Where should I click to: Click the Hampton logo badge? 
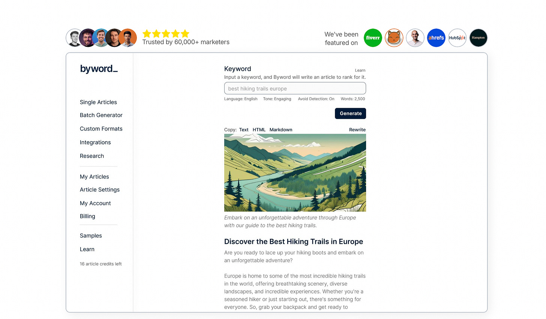pyautogui.click(x=478, y=38)
